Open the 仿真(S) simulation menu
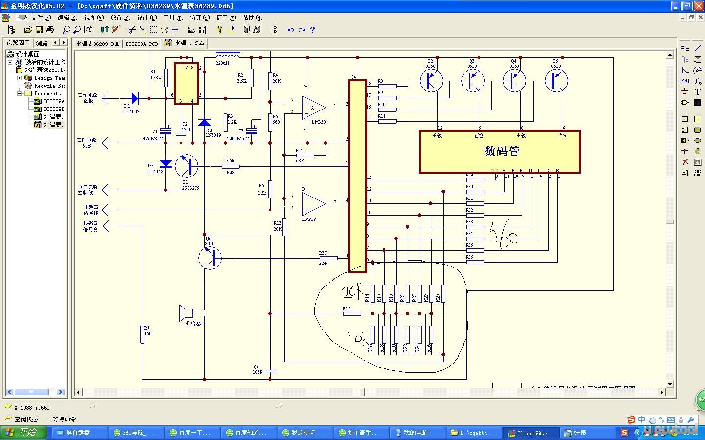 199,17
